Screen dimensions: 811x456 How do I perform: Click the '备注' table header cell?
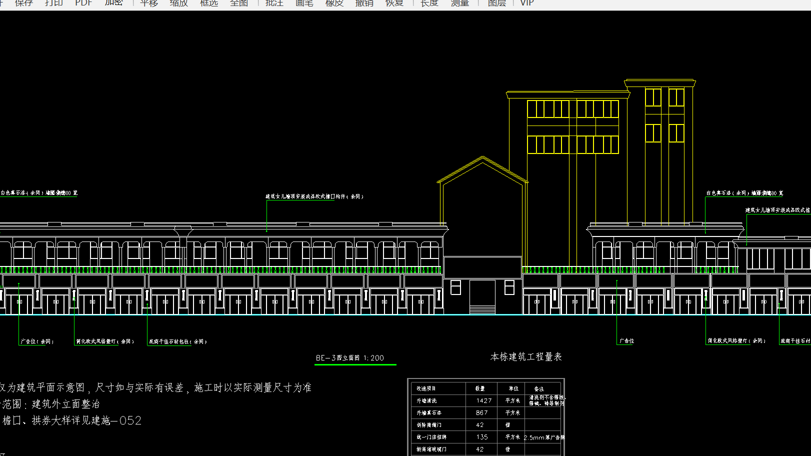pos(539,388)
